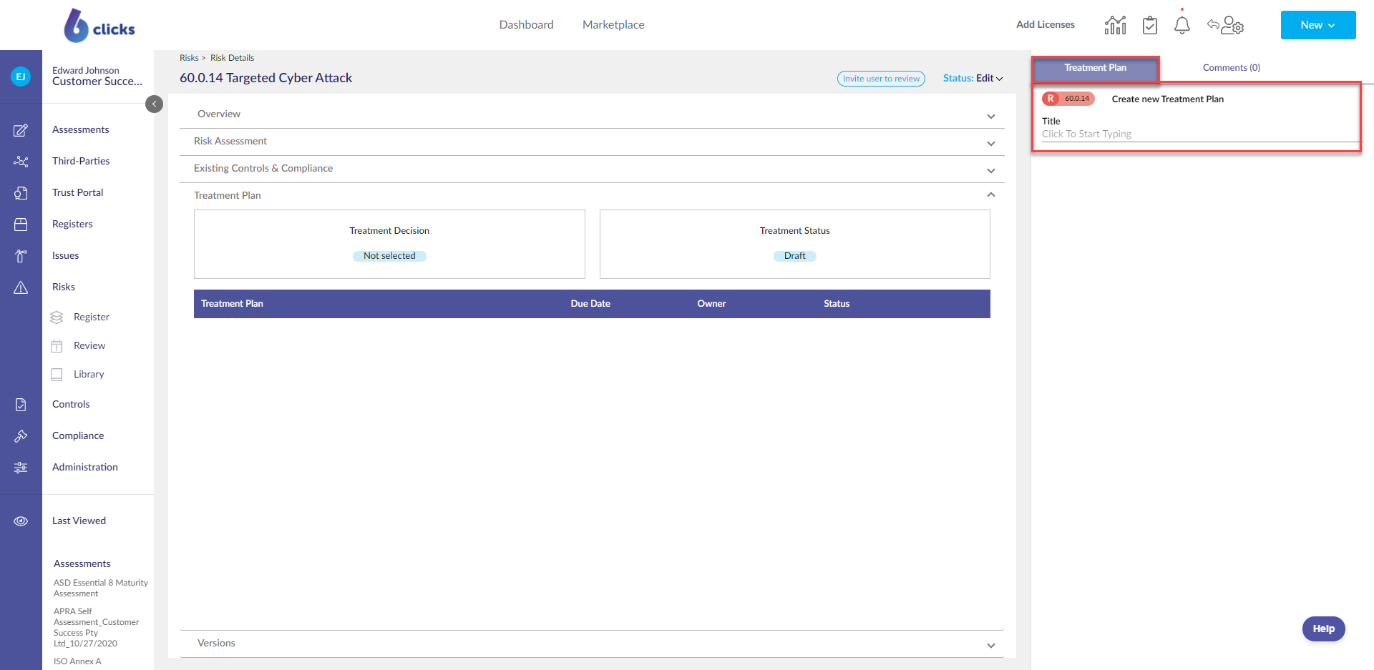The image size is (1374, 670).
Task: Click the Compliance gavel icon
Action: coord(21,436)
